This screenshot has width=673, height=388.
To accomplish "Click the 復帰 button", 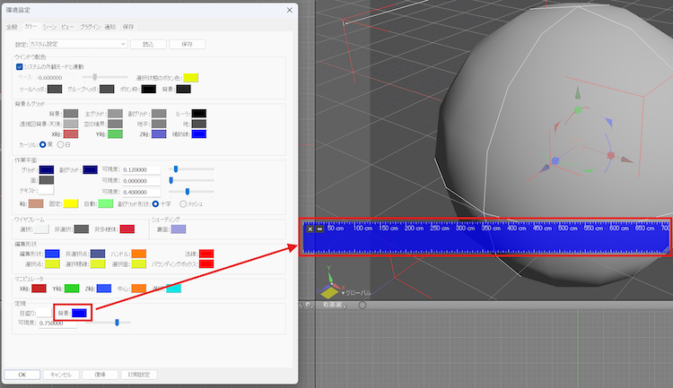I will (100, 375).
